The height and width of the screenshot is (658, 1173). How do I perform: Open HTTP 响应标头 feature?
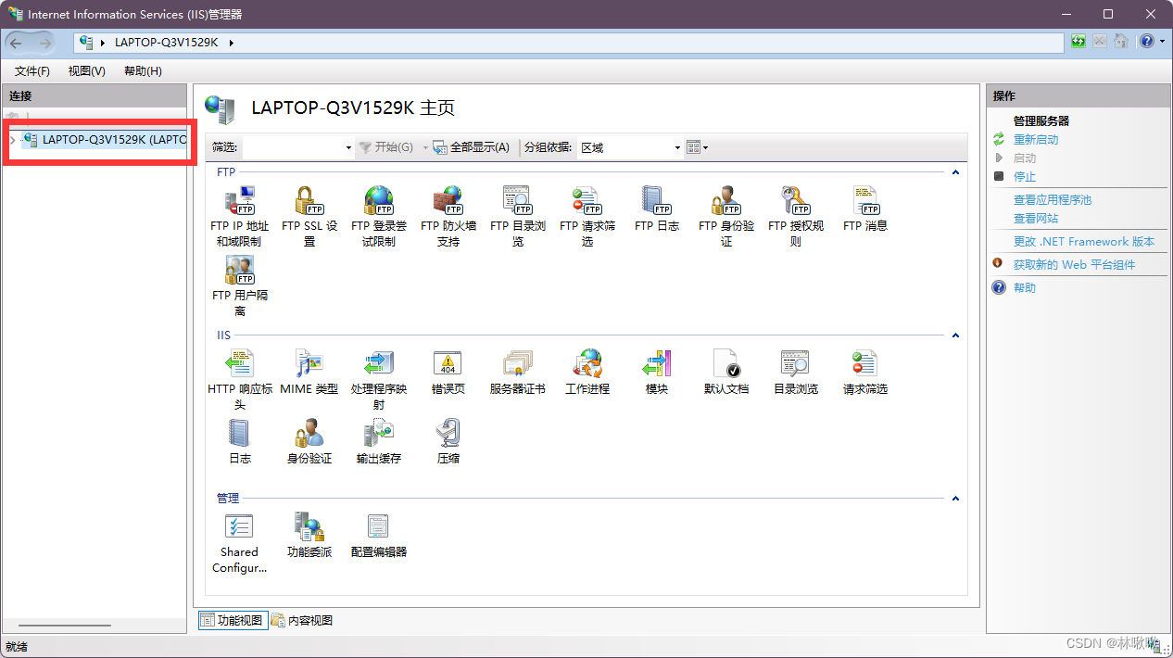point(239,378)
